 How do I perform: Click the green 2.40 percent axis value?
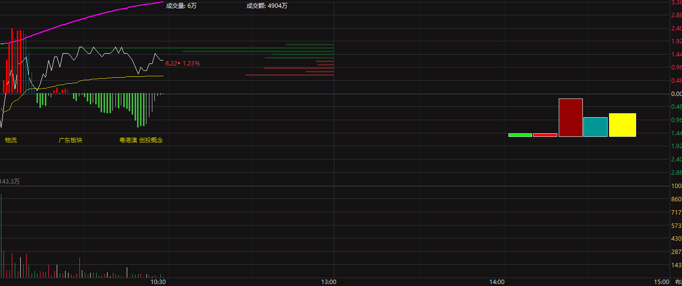[x=676, y=159]
